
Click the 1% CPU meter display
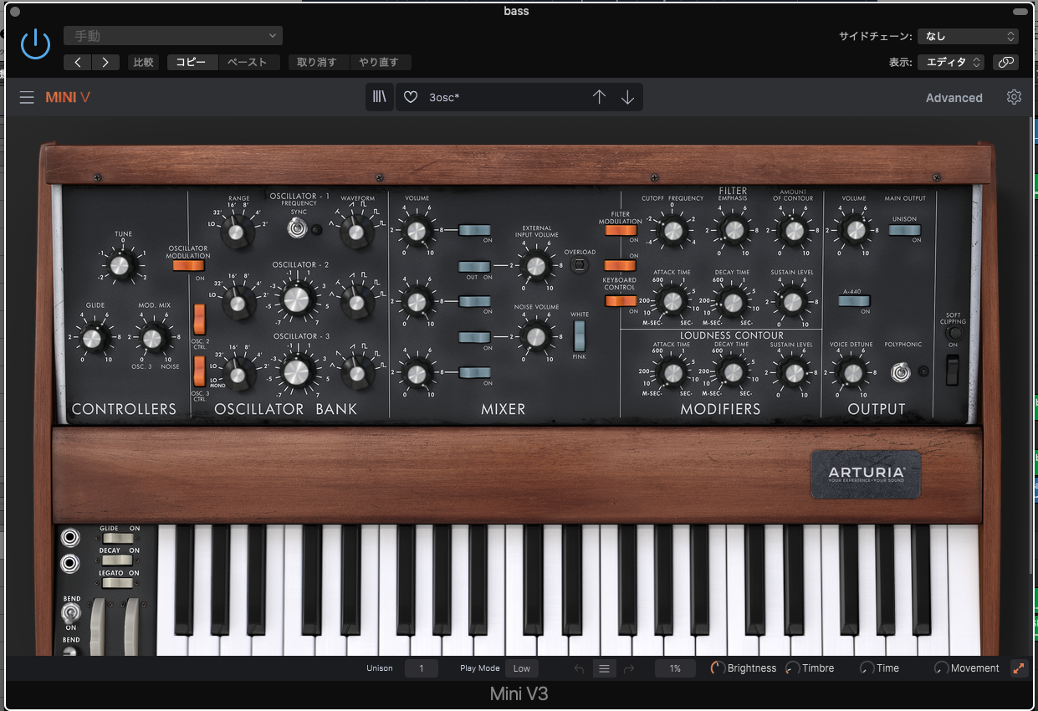click(675, 668)
